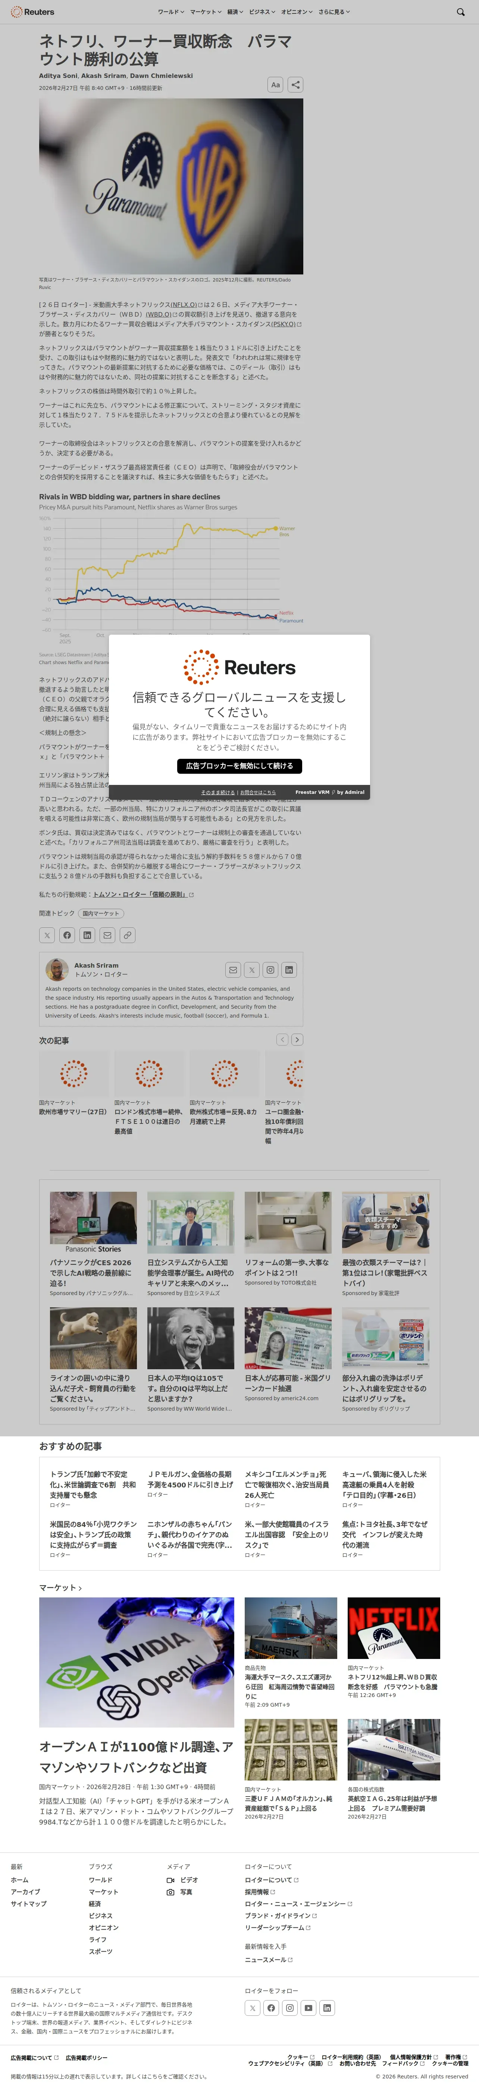The height and width of the screenshot is (2090, 479).
Task: Follow Reuters on Instagram in the footer
Action: [290, 2007]
